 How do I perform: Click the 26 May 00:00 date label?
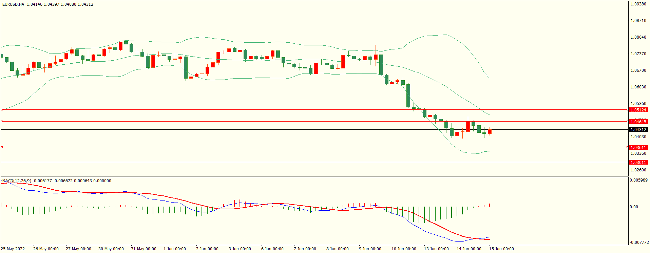point(46,249)
